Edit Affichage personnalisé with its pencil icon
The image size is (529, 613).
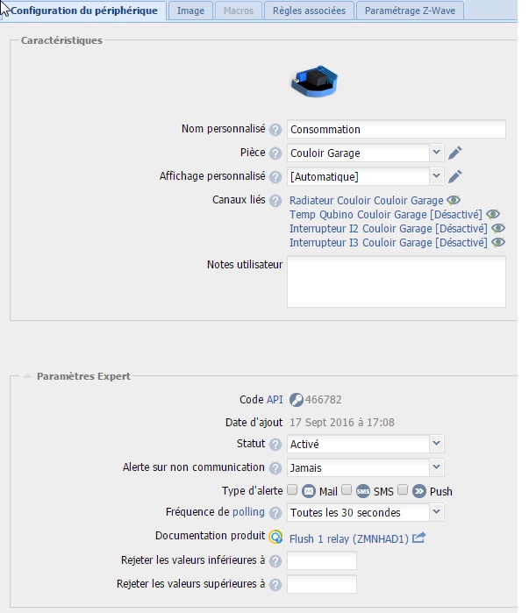[454, 176]
